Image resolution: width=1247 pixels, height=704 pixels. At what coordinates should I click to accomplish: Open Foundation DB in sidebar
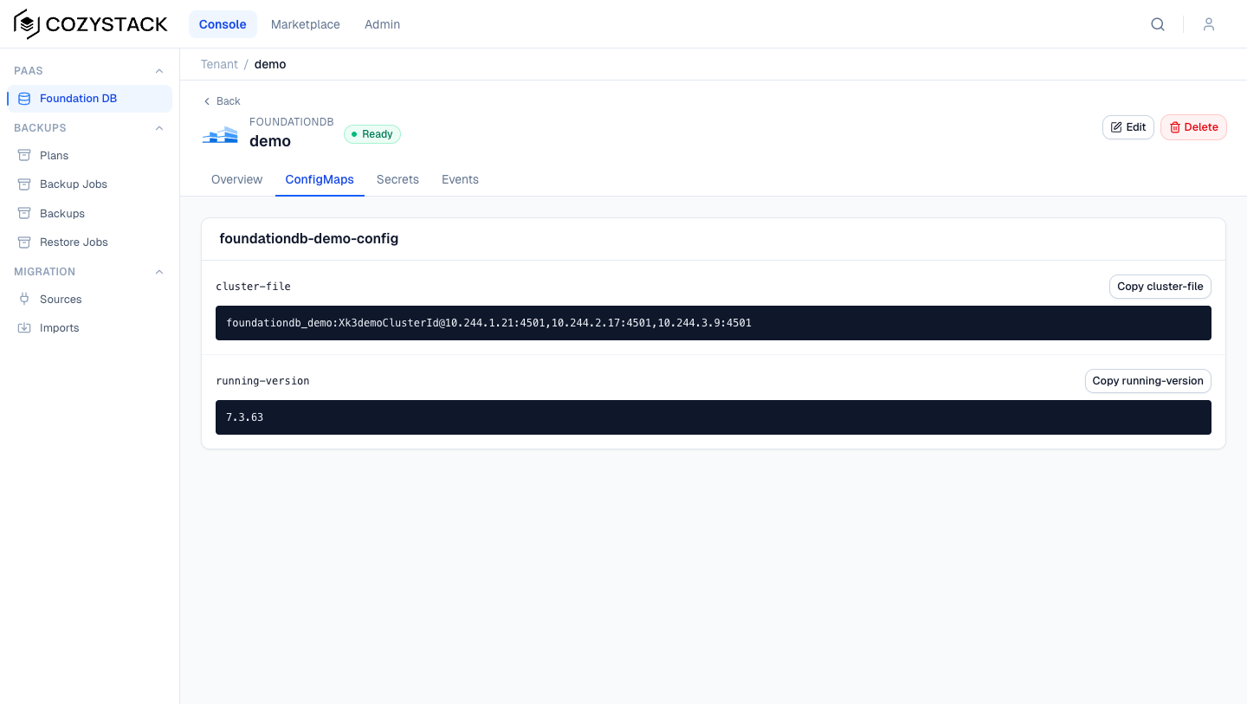tap(90, 99)
